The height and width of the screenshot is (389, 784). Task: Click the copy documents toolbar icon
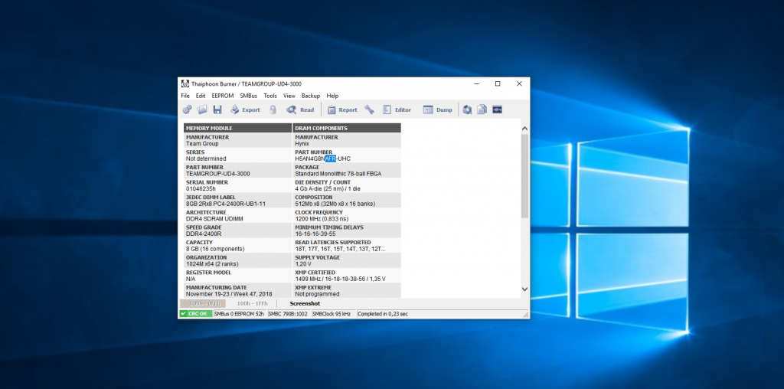(x=482, y=110)
